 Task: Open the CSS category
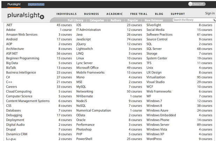click(x=9, y=106)
